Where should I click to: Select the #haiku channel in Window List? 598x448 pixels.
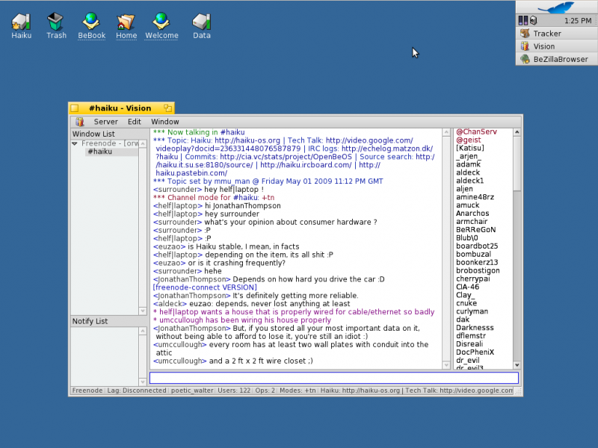point(100,152)
